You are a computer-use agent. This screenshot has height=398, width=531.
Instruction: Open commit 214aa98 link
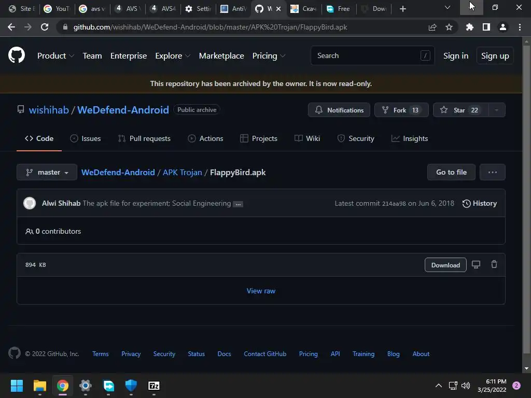394,204
